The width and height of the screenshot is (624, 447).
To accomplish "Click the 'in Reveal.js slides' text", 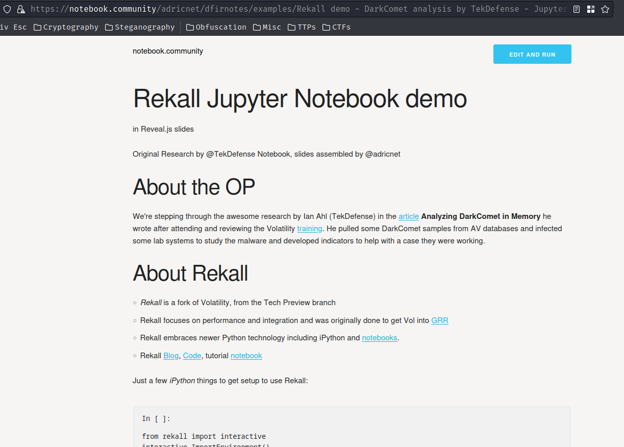I will click(163, 129).
